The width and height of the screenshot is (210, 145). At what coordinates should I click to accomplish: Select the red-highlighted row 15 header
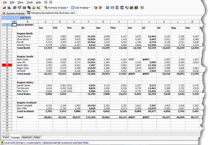(7, 65)
